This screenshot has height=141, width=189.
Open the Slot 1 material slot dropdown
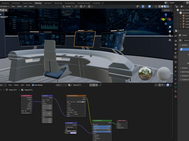point(61,85)
